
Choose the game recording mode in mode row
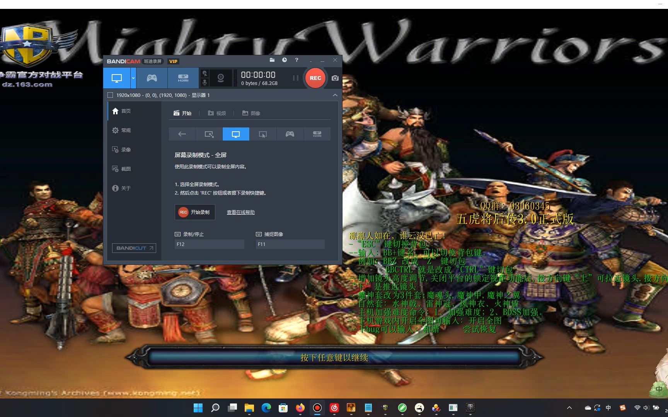pyautogui.click(x=290, y=134)
